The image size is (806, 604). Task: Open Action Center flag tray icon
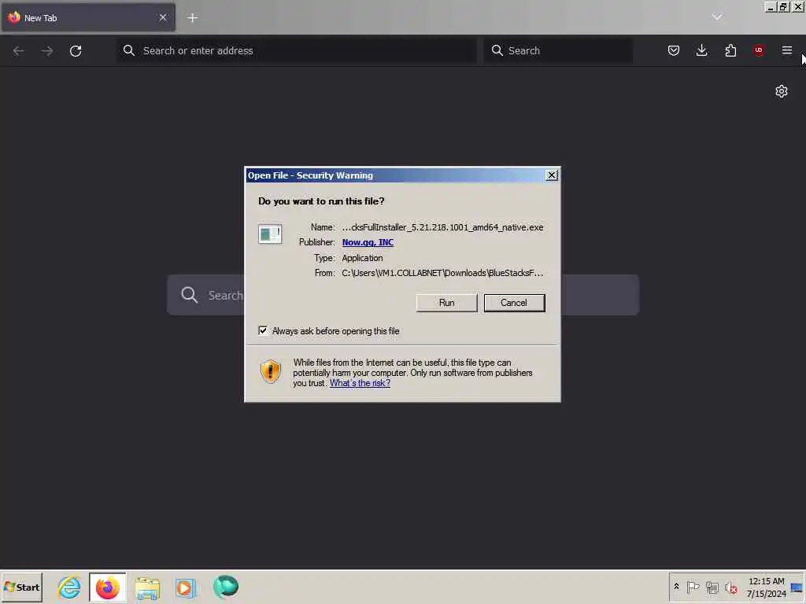click(693, 587)
